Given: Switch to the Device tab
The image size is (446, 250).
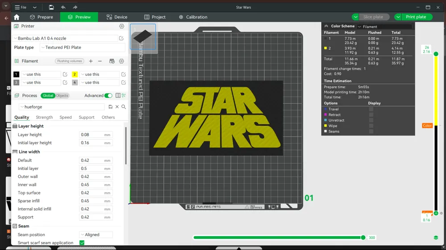Looking at the screenshot, I should coord(117,17).
